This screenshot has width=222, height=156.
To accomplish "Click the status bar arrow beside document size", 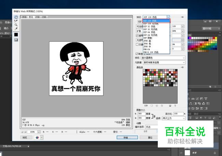I will click(28, 146).
